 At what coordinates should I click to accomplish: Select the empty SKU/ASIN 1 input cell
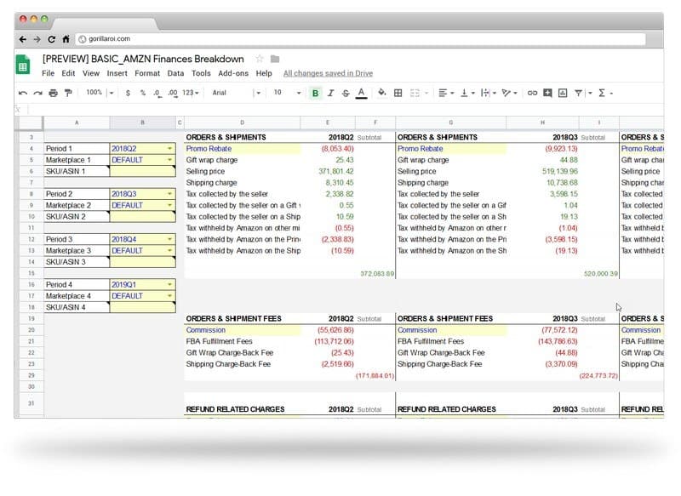[x=142, y=172]
